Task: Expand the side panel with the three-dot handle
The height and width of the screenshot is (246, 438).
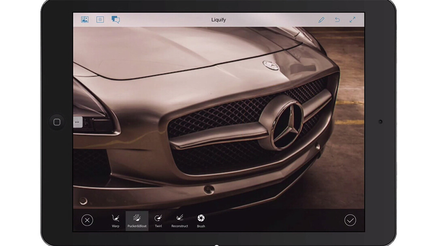Action: click(x=77, y=122)
